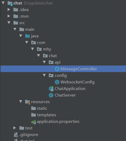The image size is (126, 141).
Task: Select the static folder
Action: click(x=42, y=108)
